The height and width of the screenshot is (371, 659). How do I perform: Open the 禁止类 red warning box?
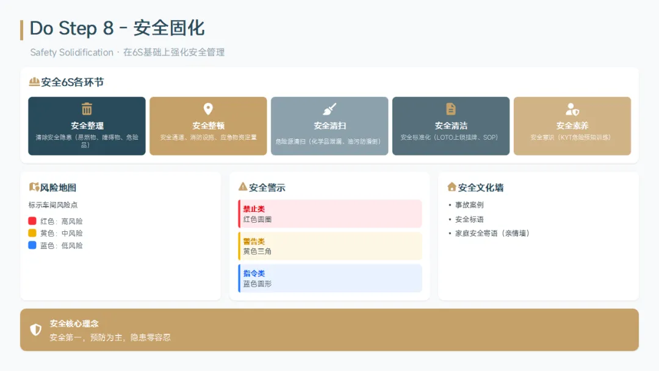pyautogui.click(x=330, y=214)
